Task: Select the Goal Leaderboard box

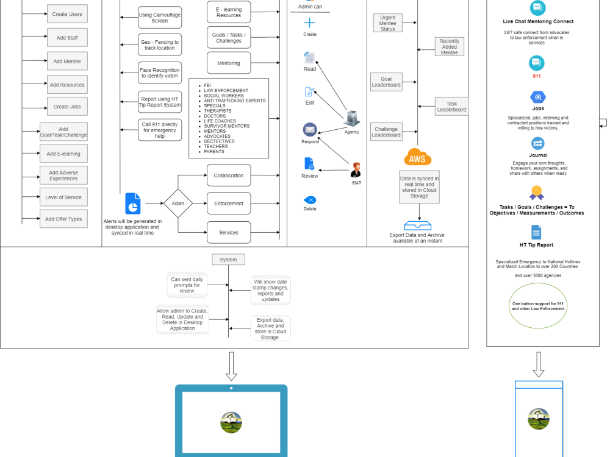Action: (x=386, y=82)
